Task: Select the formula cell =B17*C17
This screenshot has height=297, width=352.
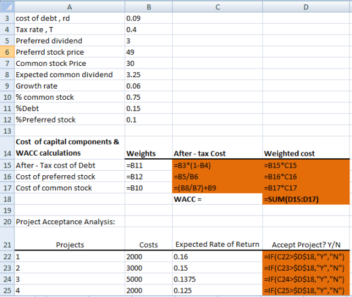Action: tap(306, 188)
